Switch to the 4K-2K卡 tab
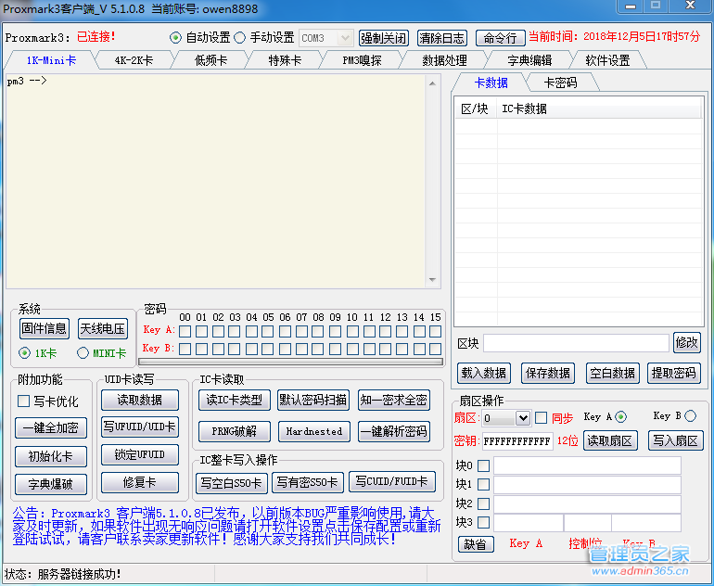Viewport: 714px width, 586px height. (134, 60)
